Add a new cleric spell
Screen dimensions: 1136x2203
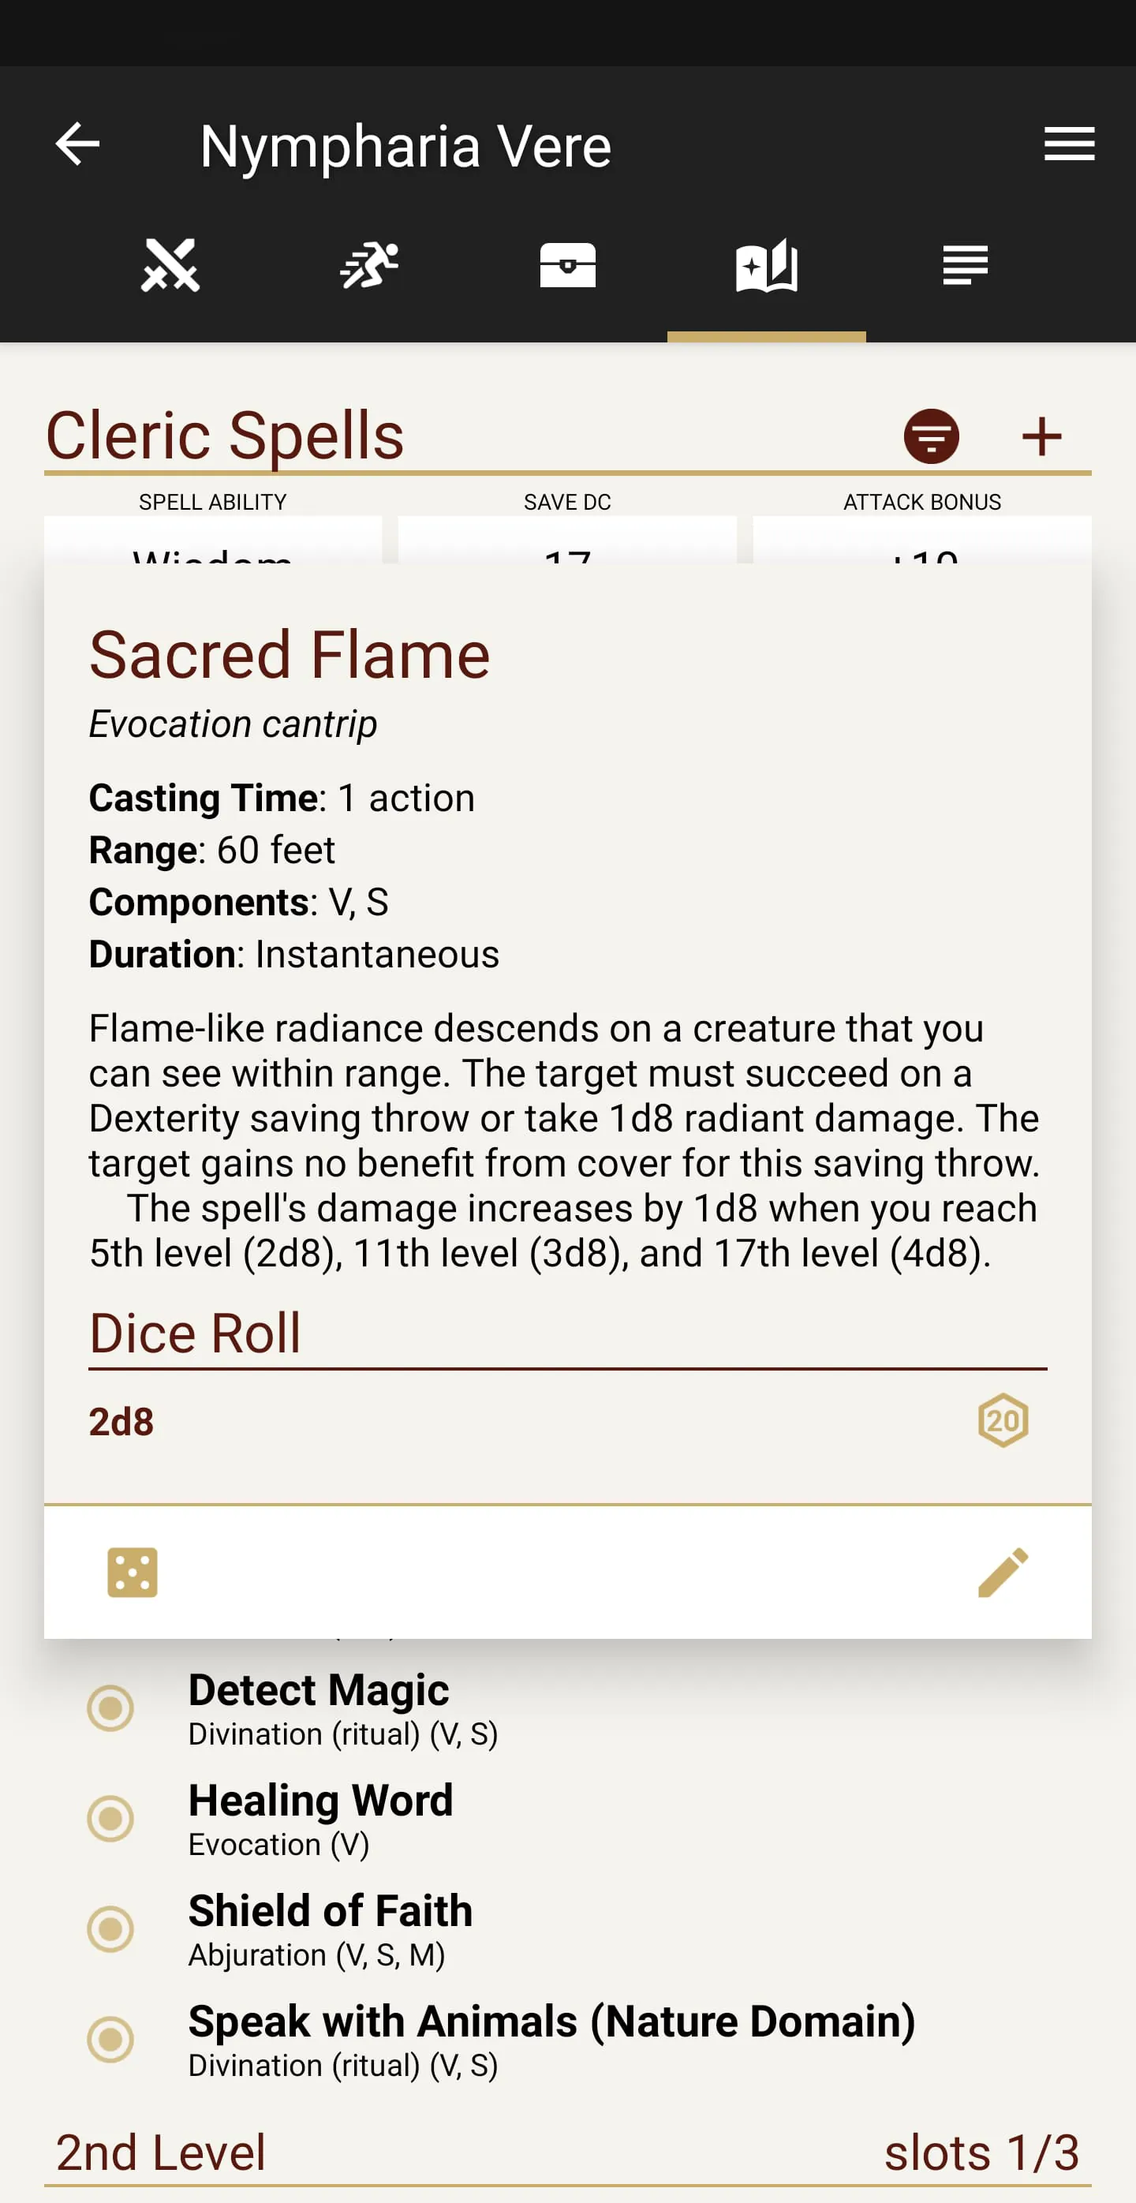[x=1041, y=436]
